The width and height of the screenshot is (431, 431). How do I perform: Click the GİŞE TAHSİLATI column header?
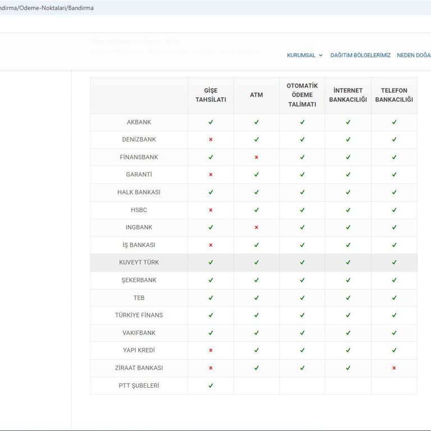pos(210,95)
